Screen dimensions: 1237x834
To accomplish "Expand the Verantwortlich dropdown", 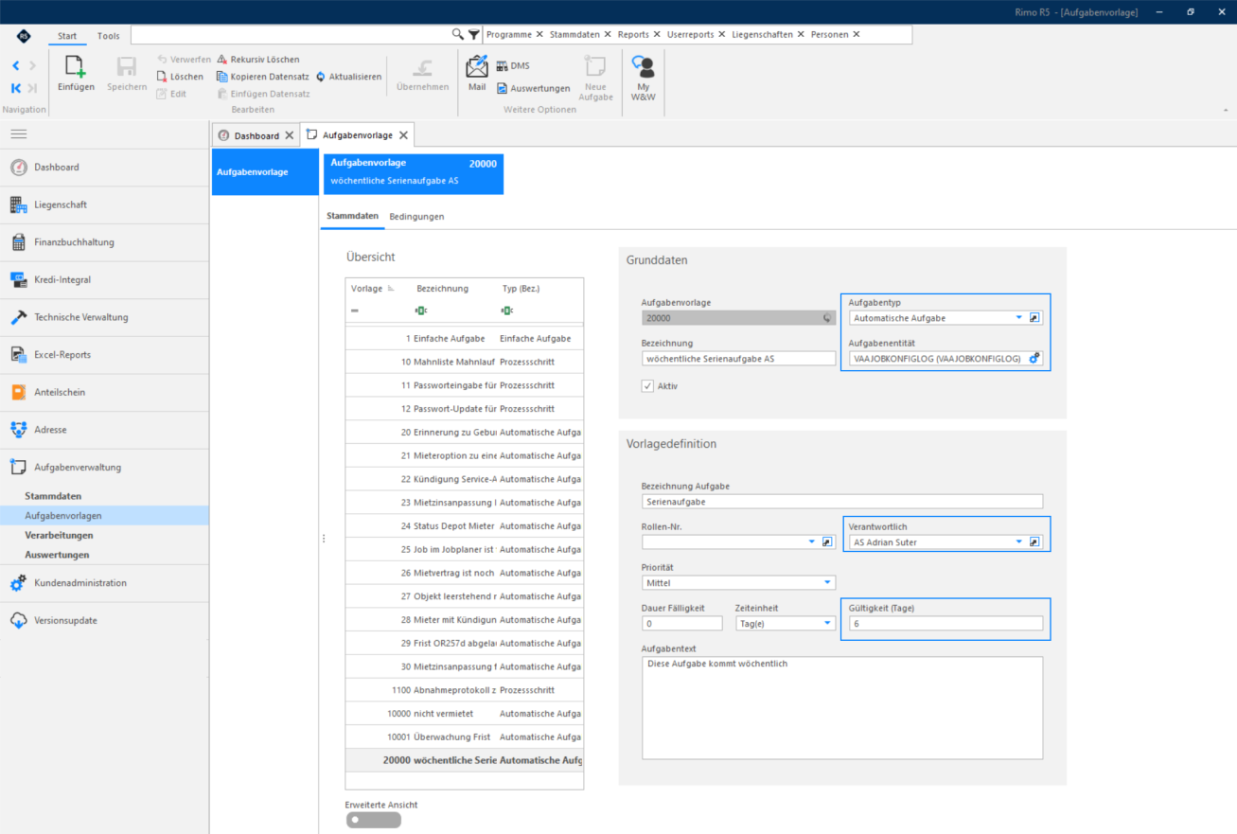I will coord(1019,542).
